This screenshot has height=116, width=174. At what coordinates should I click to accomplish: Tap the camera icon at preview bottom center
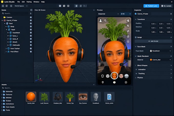click(x=114, y=82)
